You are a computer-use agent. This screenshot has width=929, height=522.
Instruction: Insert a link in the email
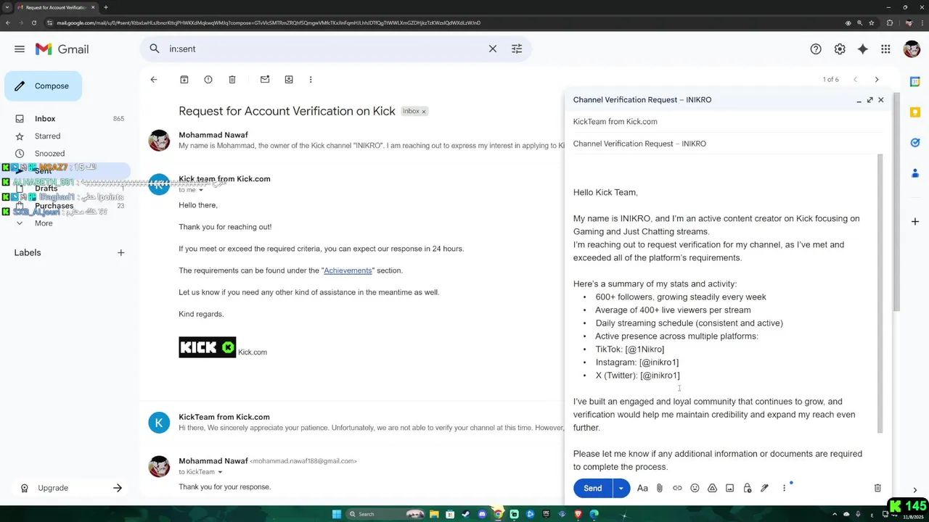(x=677, y=488)
